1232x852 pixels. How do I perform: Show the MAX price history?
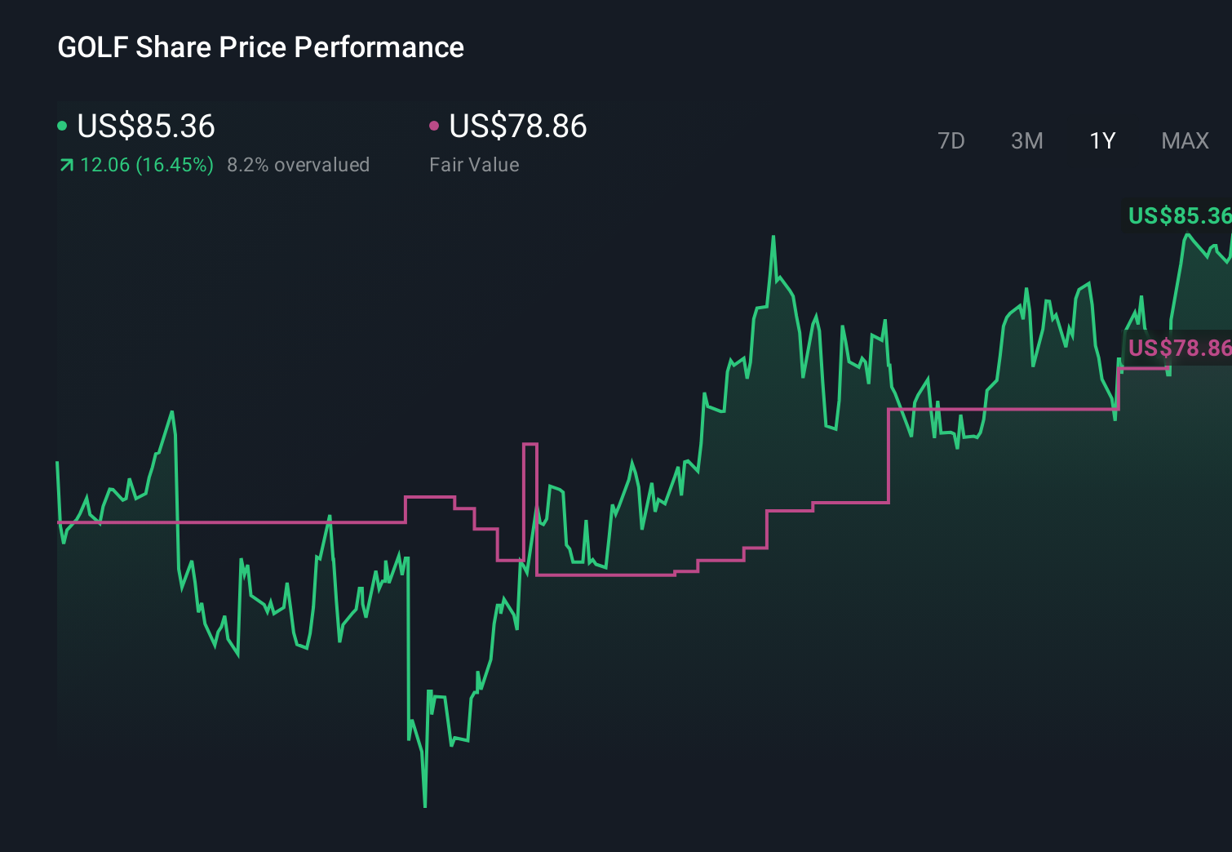tap(1185, 141)
